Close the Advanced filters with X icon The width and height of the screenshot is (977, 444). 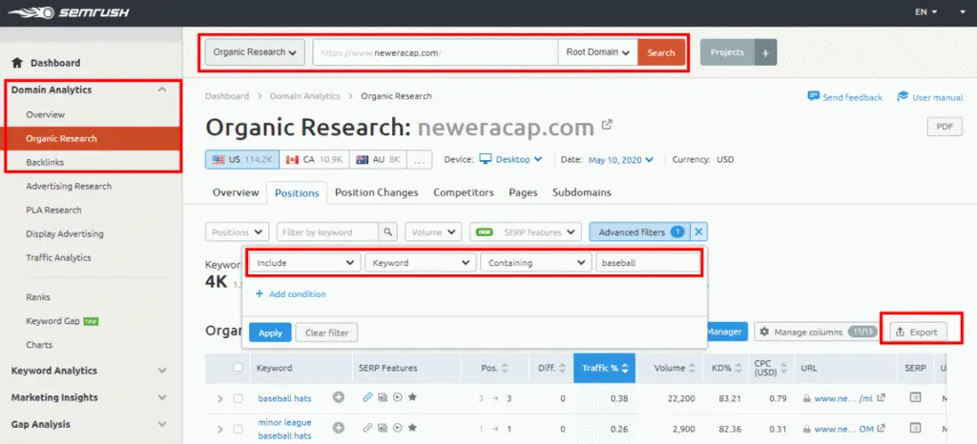pyautogui.click(x=698, y=232)
